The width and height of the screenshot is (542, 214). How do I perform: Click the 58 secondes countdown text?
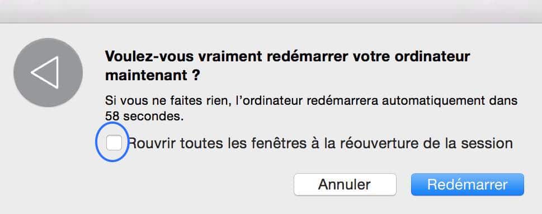pos(144,116)
